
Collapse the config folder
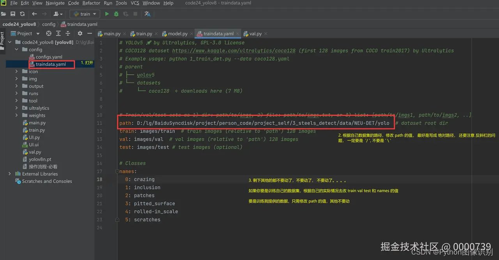(x=17, y=50)
